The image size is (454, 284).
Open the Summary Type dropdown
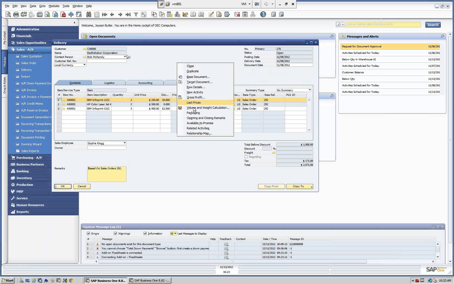(x=309, y=90)
